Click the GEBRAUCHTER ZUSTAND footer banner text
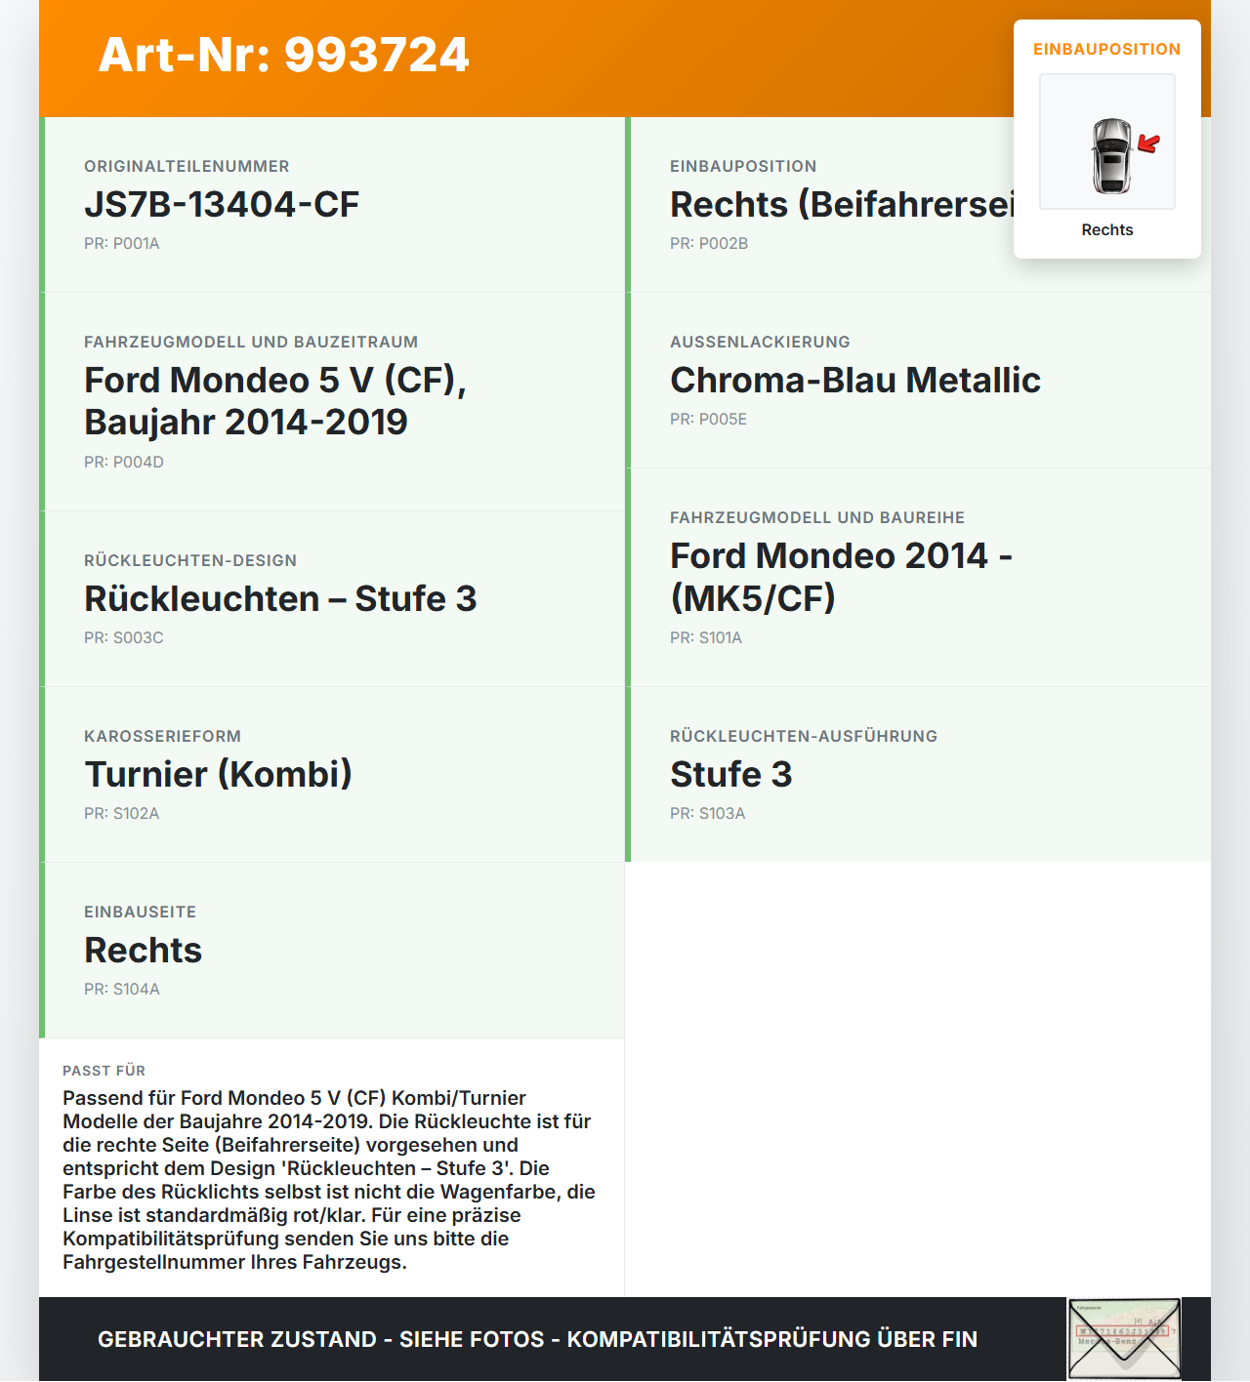This screenshot has width=1250, height=1382. click(537, 1339)
